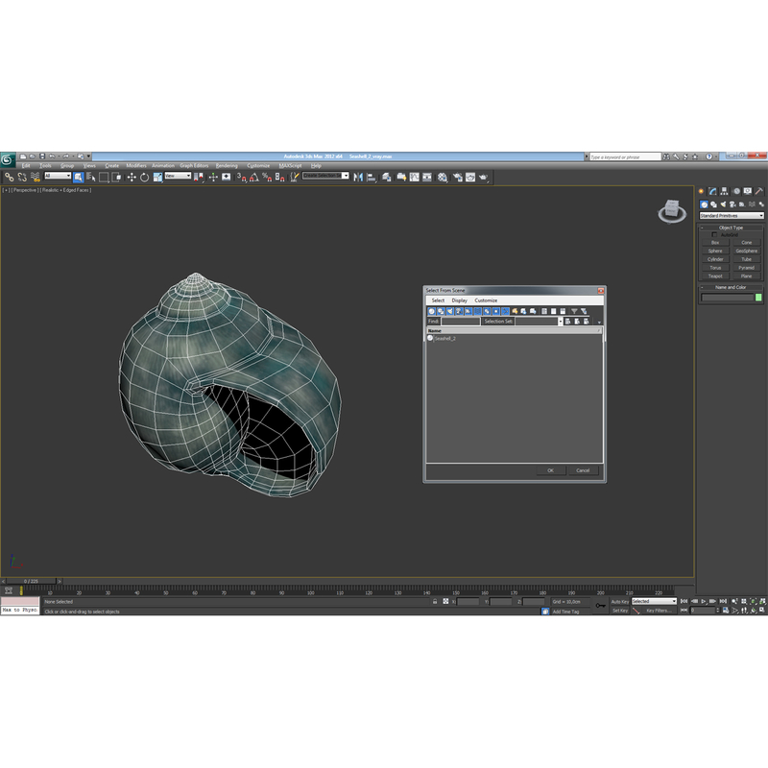The height and width of the screenshot is (768, 768).
Task: Open the Animation menu
Action: [161, 165]
